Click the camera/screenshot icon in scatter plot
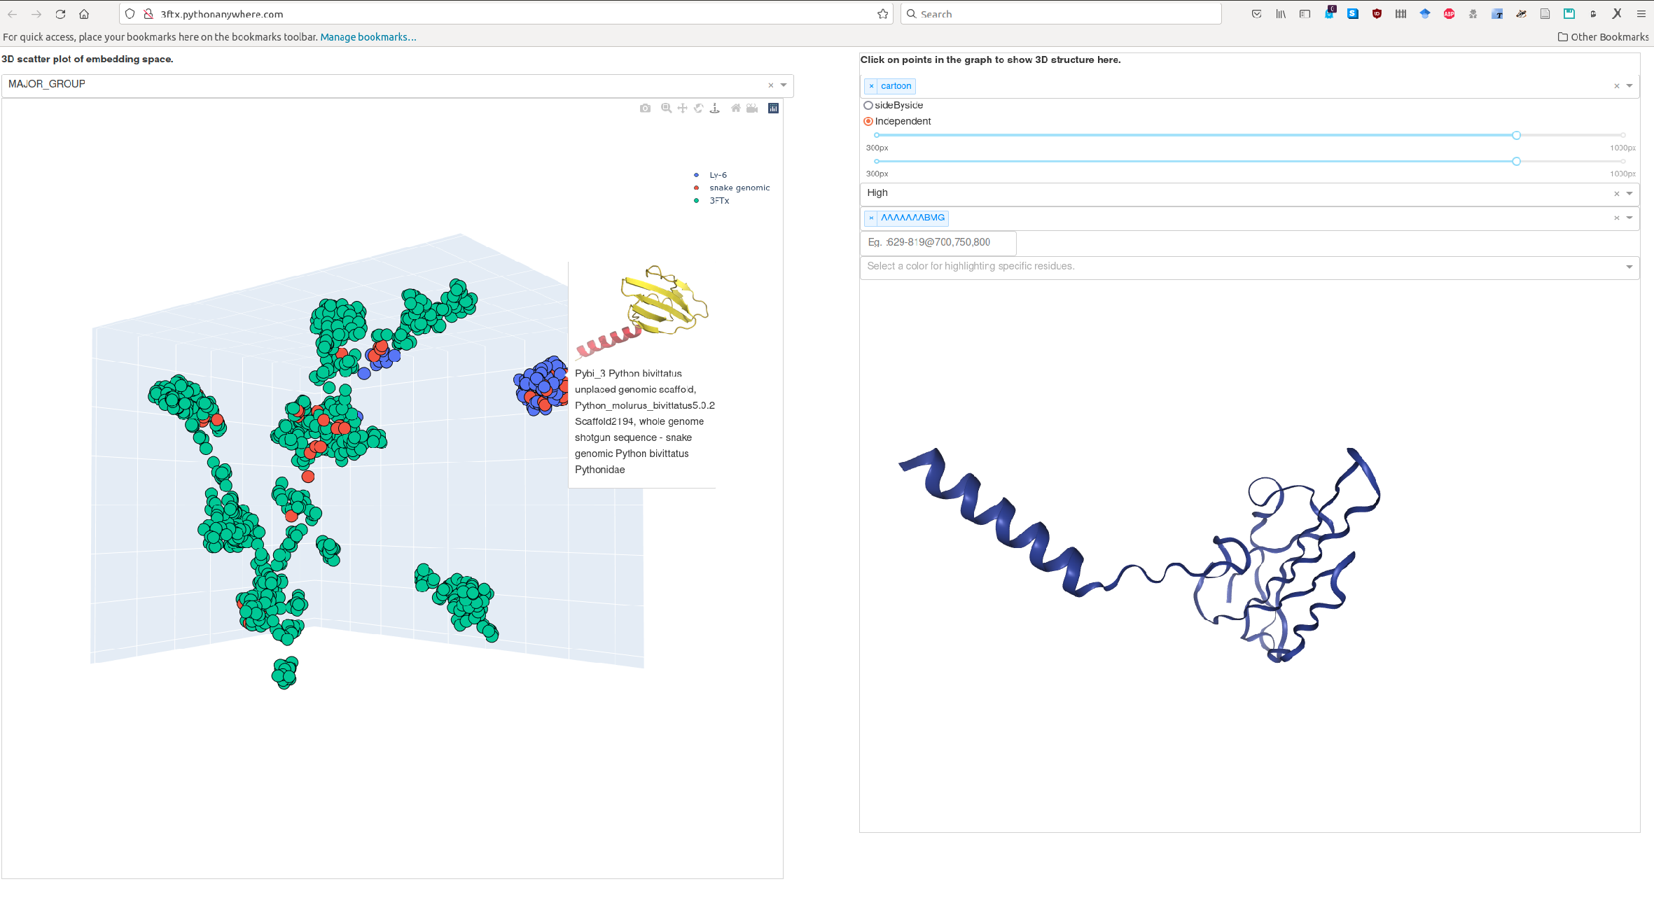This screenshot has width=1654, height=898. click(x=647, y=107)
